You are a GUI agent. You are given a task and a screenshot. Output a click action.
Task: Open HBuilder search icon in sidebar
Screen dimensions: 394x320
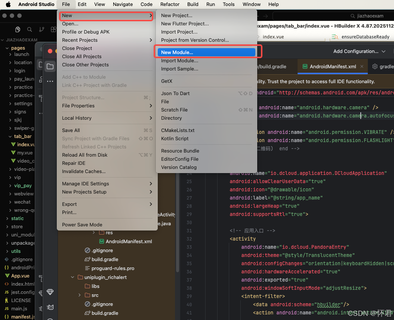pos(30,29)
